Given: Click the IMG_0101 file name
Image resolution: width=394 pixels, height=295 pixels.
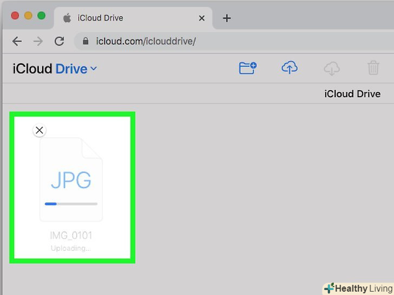Looking at the screenshot, I should [71, 236].
